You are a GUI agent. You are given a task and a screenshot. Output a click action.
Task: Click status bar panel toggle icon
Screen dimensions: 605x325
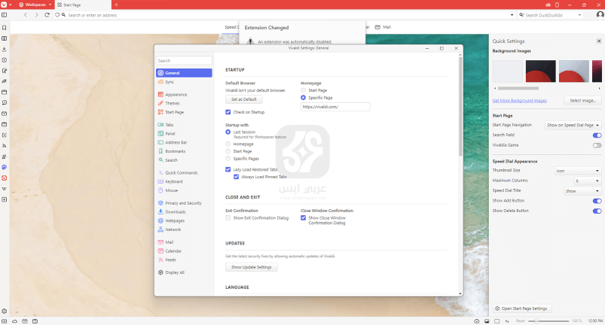(5, 321)
